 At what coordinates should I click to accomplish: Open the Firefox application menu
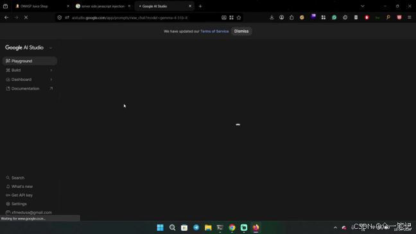[x=410, y=17]
